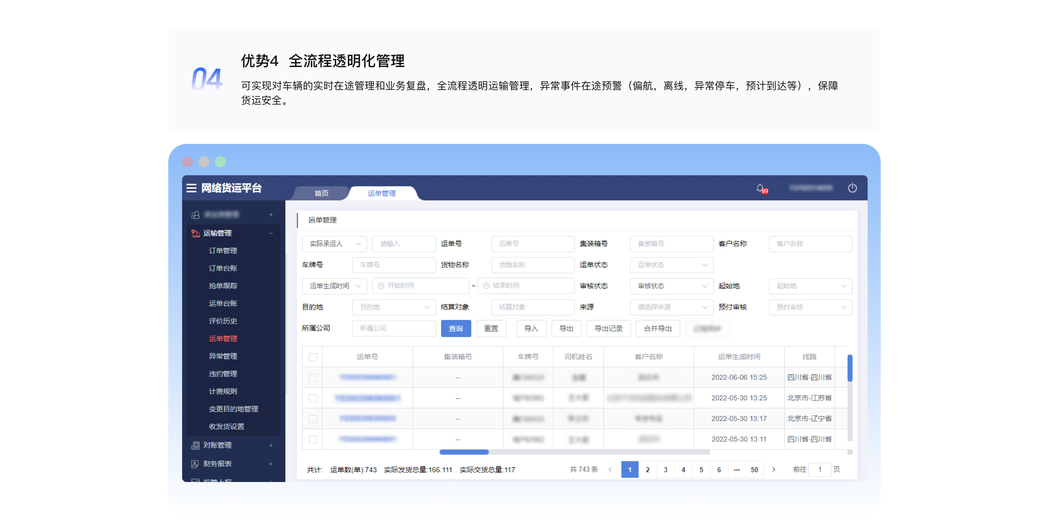This screenshot has height=521, width=1049.
Task: Check the row dated 2022-06-06 15:25
Action: tap(313, 377)
